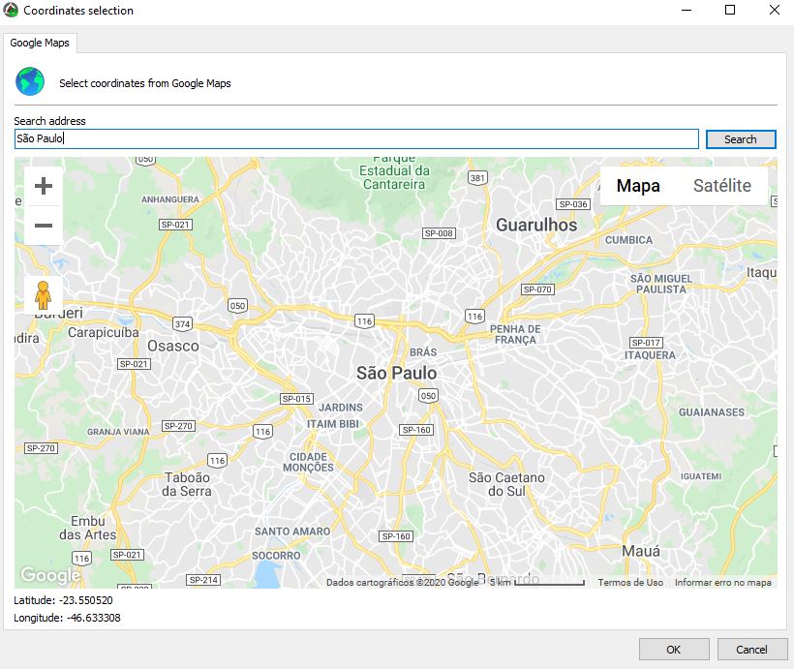794x669 pixels.
Task: Click the GUAIANASES label on map
Action: click(712, 412)
